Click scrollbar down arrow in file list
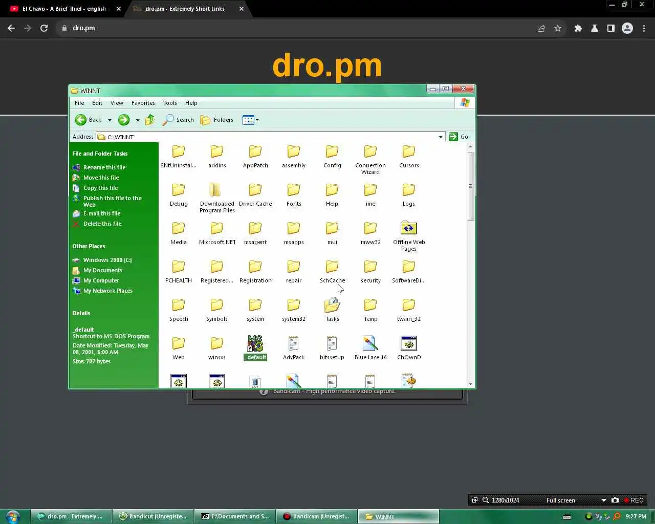 pyautogui.click(x=470, y=384)
